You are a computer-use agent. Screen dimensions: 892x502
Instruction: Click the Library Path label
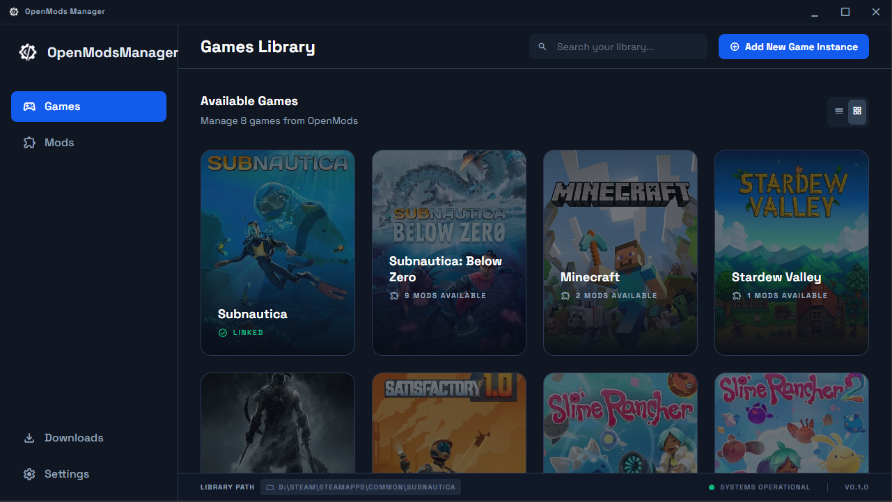[228, 487]
